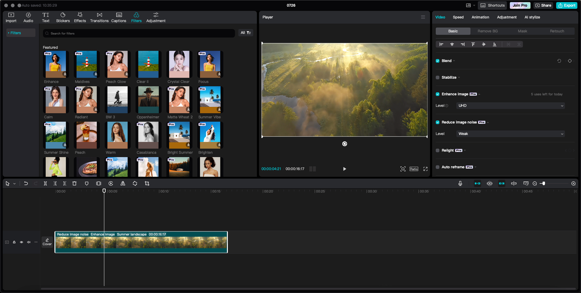Select the Filters sidebar category
581x293 pixels.
tap(20, 33)
